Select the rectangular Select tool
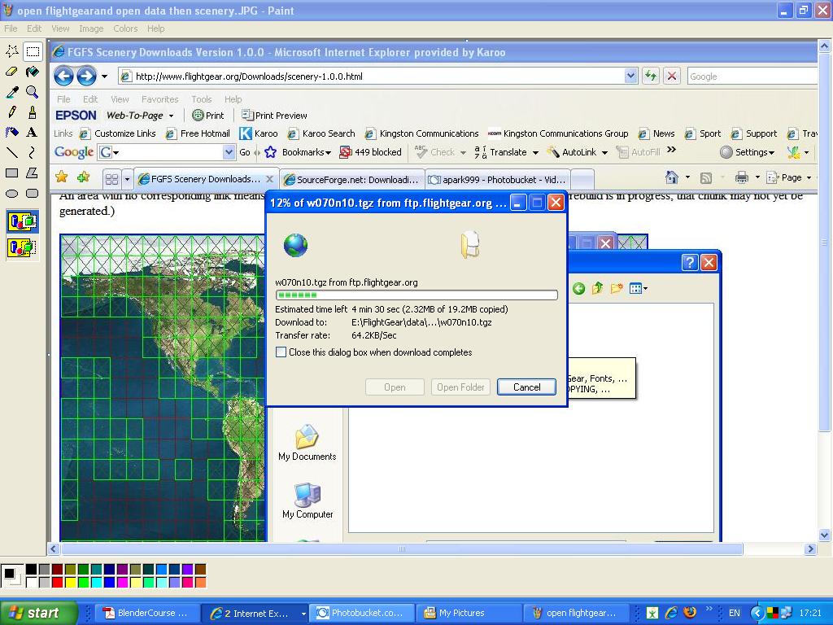833x625 pixels. [33, 51]
